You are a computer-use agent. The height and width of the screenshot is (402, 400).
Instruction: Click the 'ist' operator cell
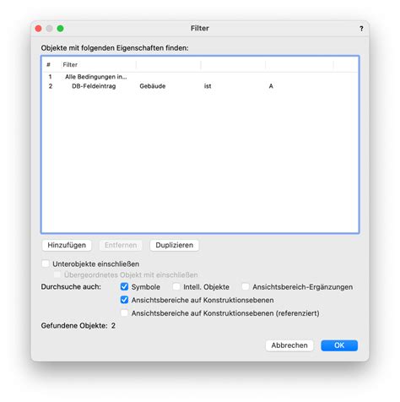coord(208,86)
